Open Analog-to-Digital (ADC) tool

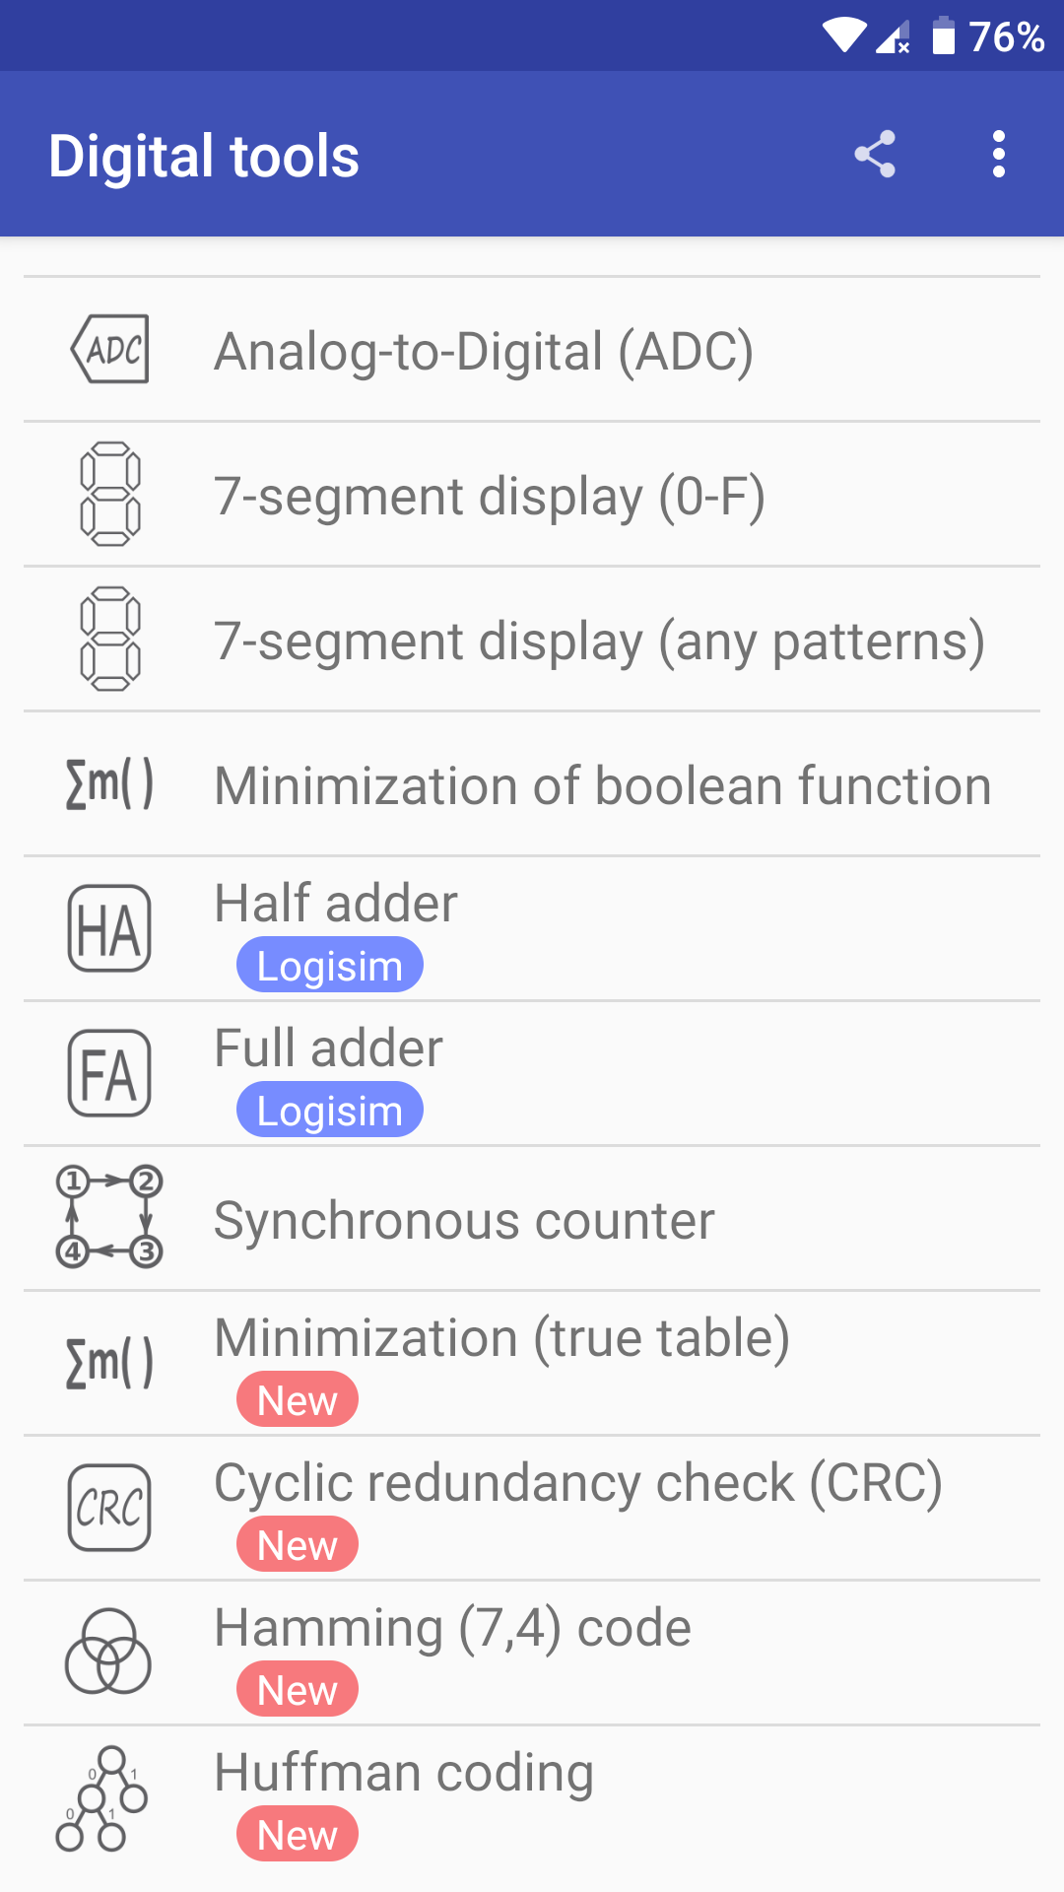tap(484, 352)
